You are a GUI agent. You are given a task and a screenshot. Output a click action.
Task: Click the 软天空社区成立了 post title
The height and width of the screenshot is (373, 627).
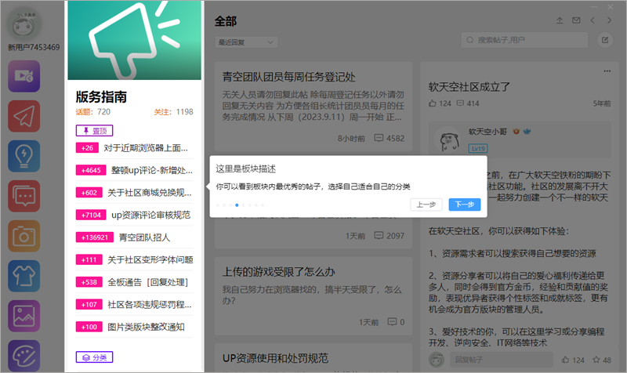(x=469, y=87)
